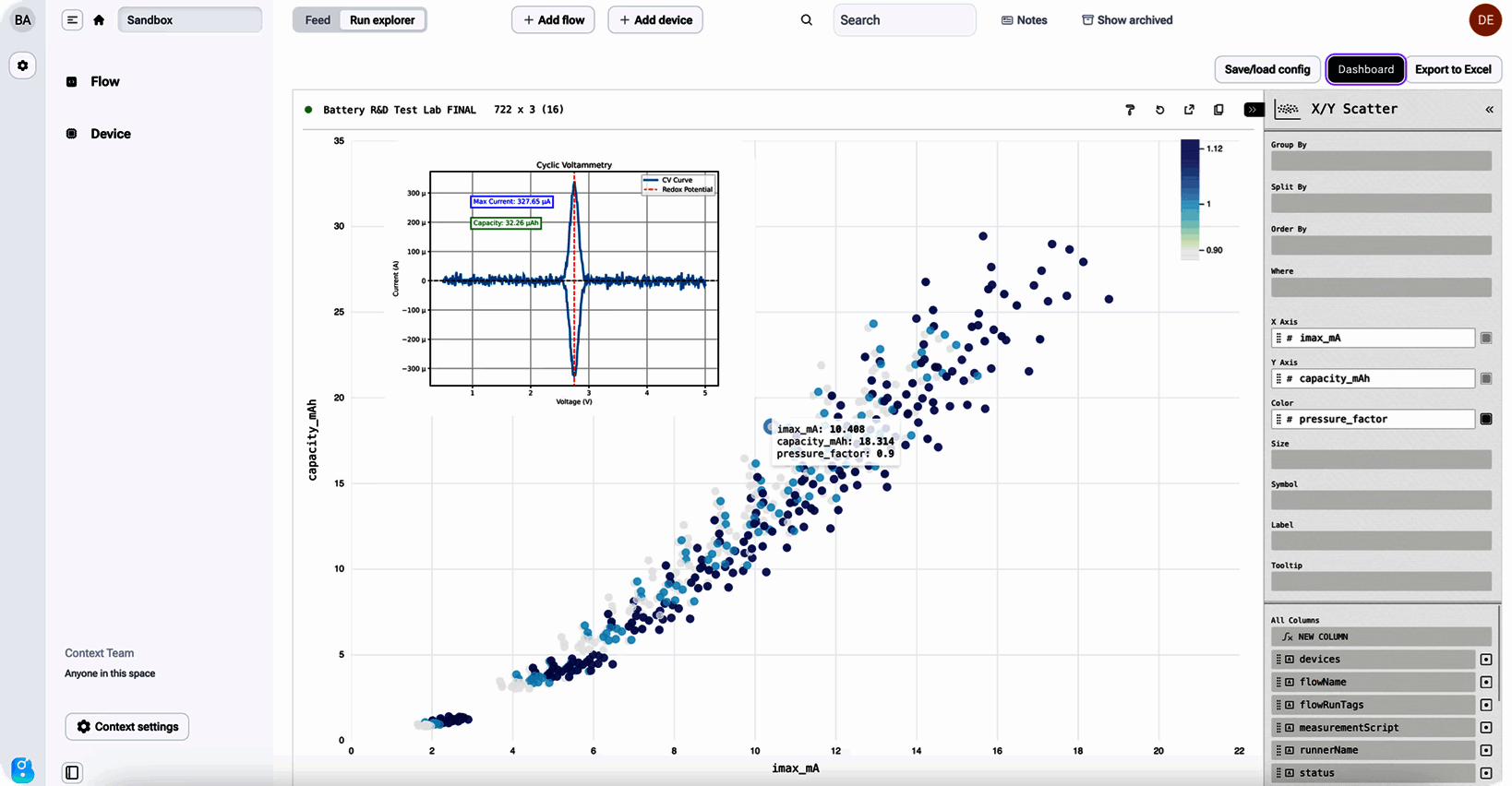
Task: Collapse the X/Y Scatter config panel
Action: click(x=1489, y=110)
